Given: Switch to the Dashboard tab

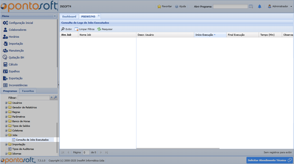Looking at the screenshot, I should [69, 16].
